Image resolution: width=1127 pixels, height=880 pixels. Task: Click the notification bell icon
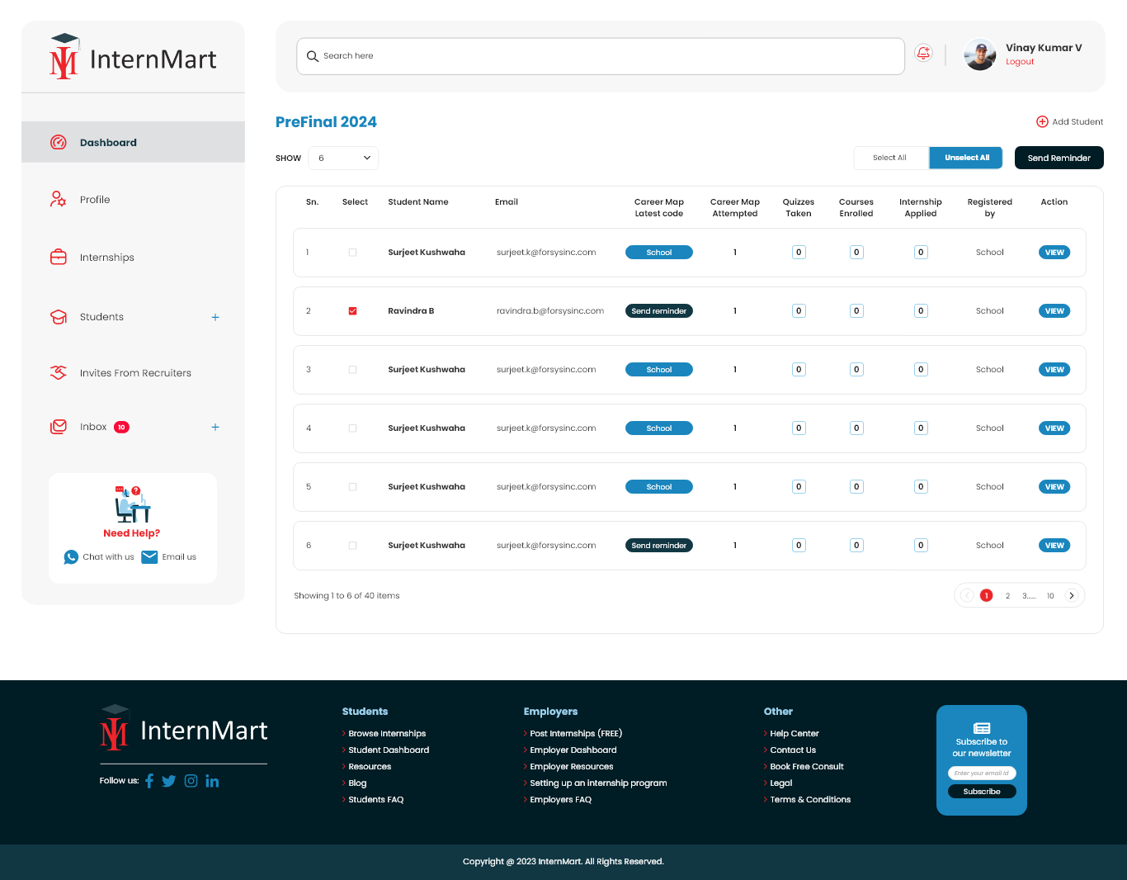coord(923,52)
